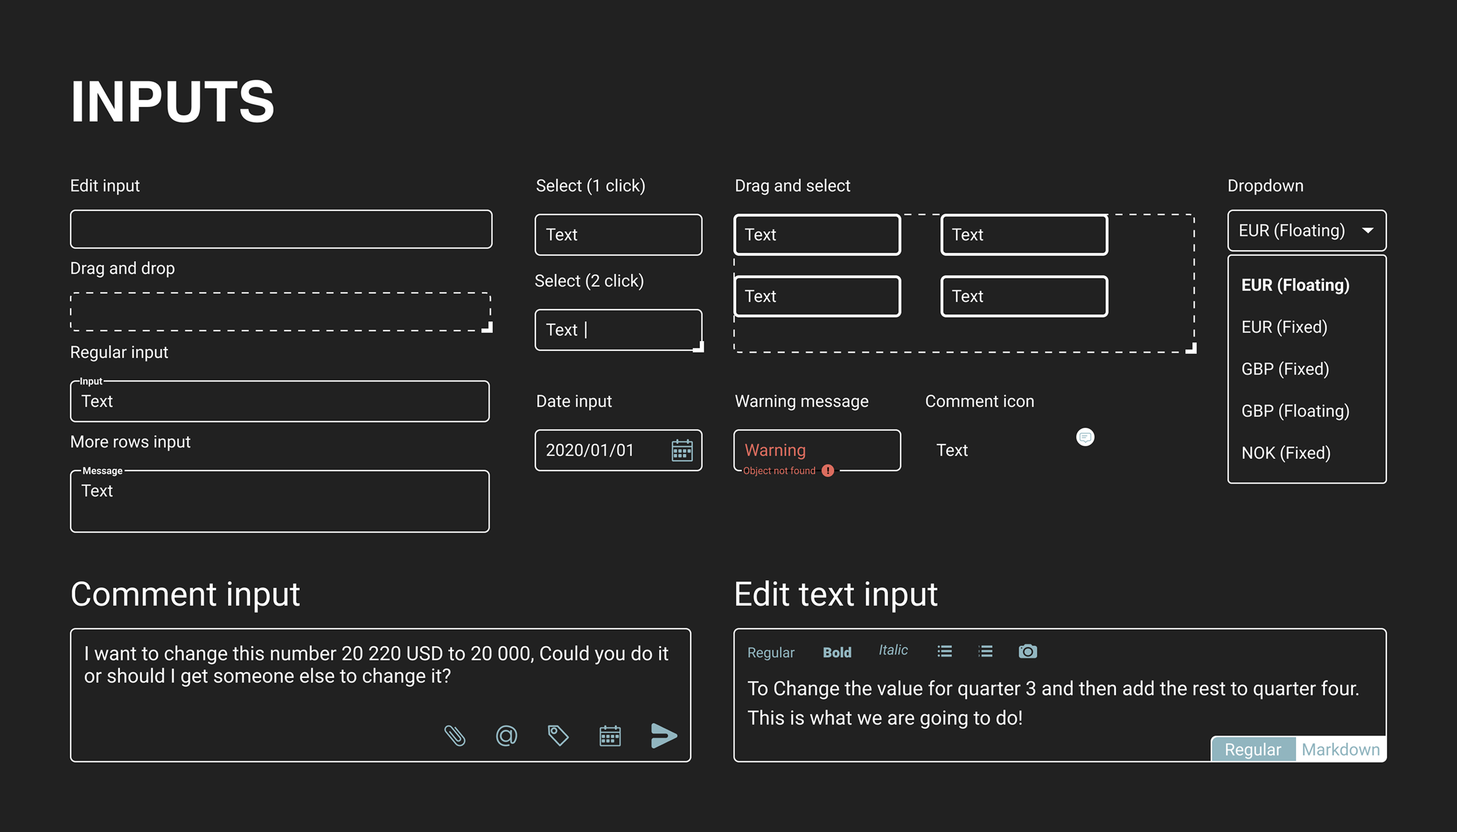Send the comment with arrow icon

point(663,735)
